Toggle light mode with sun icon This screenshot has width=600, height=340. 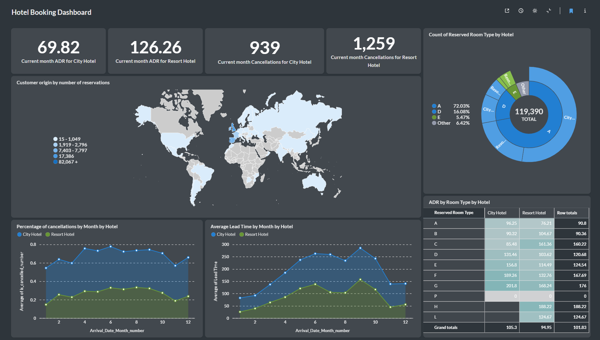535,11
